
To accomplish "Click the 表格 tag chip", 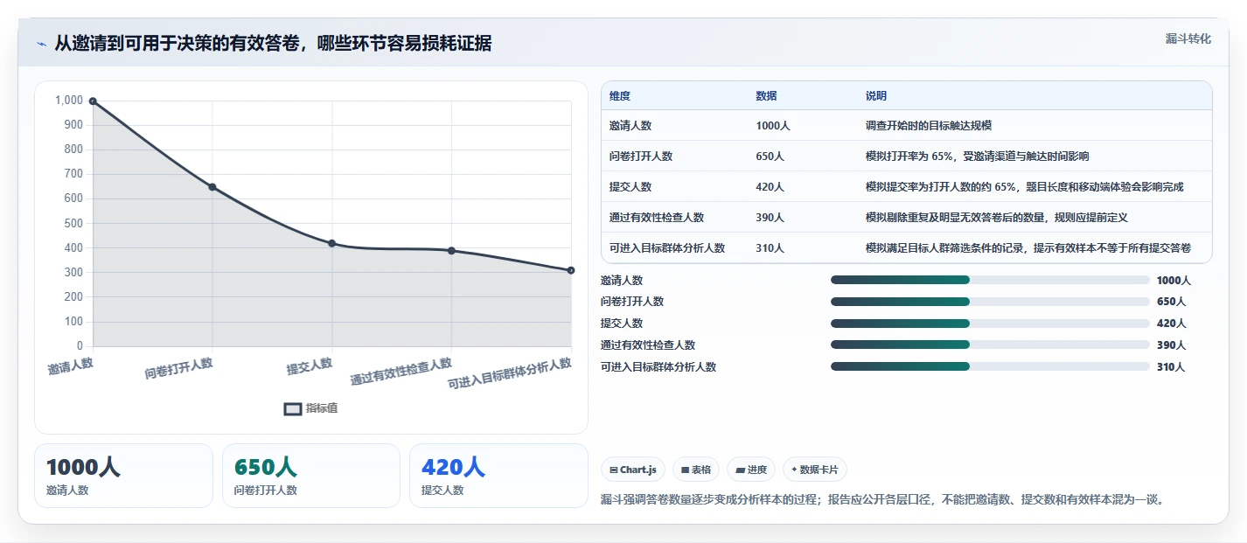I will [x=696, y=470].
